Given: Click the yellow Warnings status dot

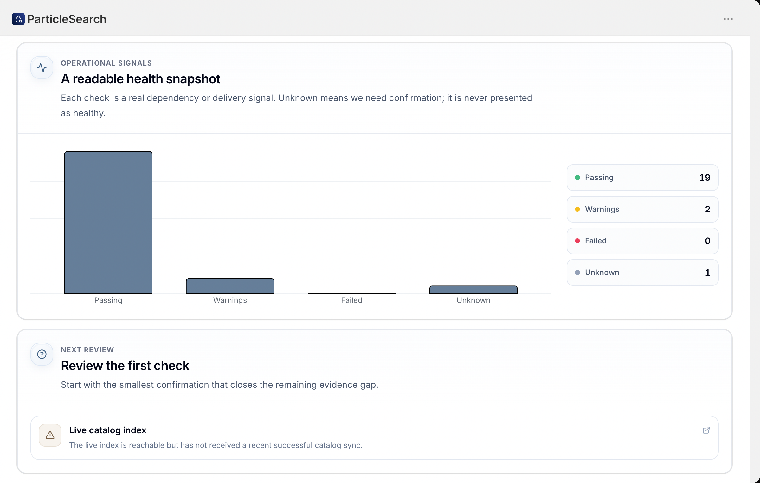Looking at the screenshot, I should click(577, 209).
